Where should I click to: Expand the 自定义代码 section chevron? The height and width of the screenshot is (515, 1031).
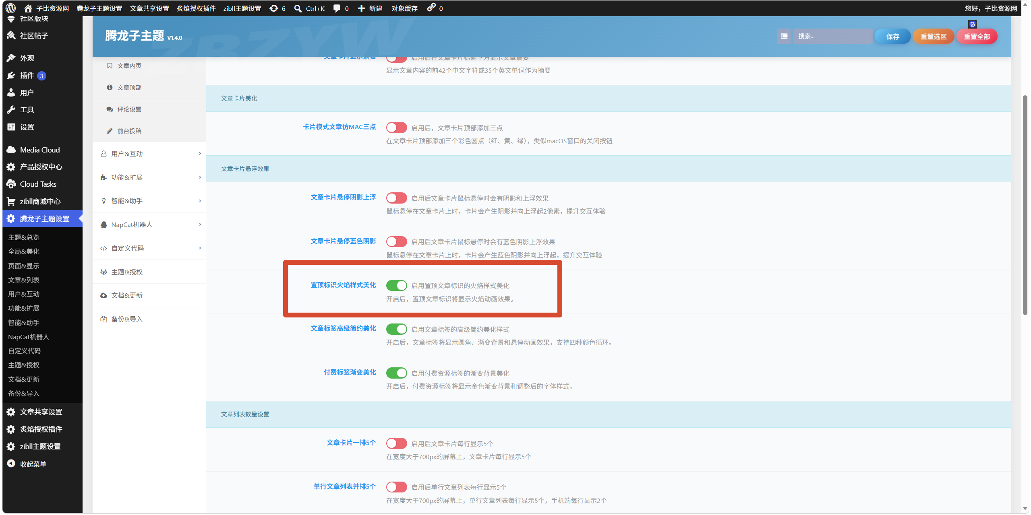pos(200,248)
